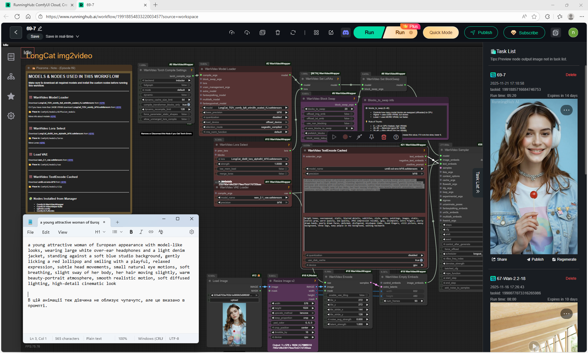
Task: Click the cloud download icon
Action: 247,33
